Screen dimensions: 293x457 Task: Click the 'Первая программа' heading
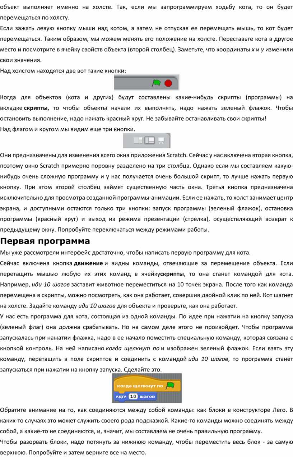45,241
